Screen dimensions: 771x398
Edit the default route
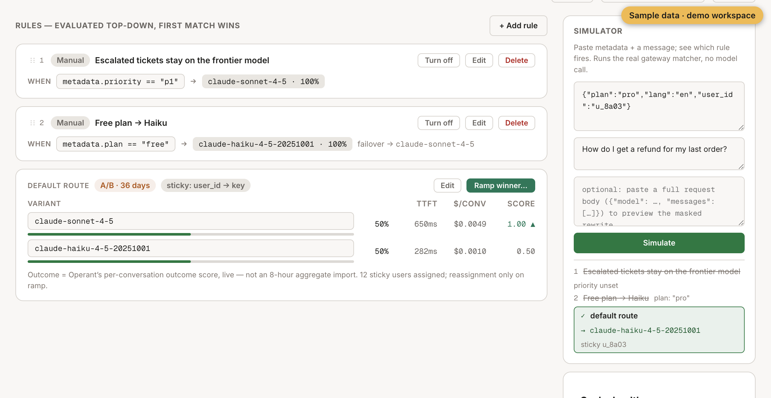448,186
